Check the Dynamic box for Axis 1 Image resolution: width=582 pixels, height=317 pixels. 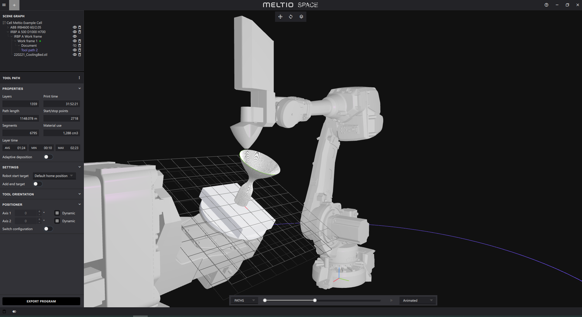[57, 213]
